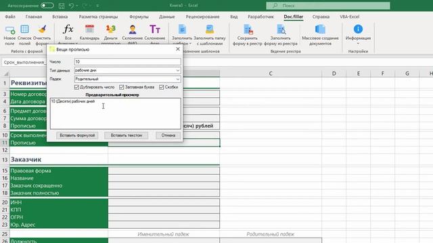Select column D header
This screenshot has width=433, height=243.
(334, 74)
